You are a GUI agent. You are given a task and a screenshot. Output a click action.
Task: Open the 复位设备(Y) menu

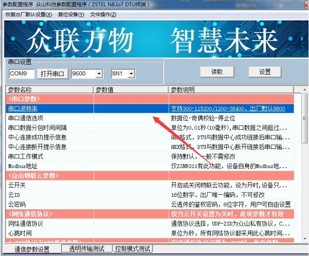coord(71,15)
